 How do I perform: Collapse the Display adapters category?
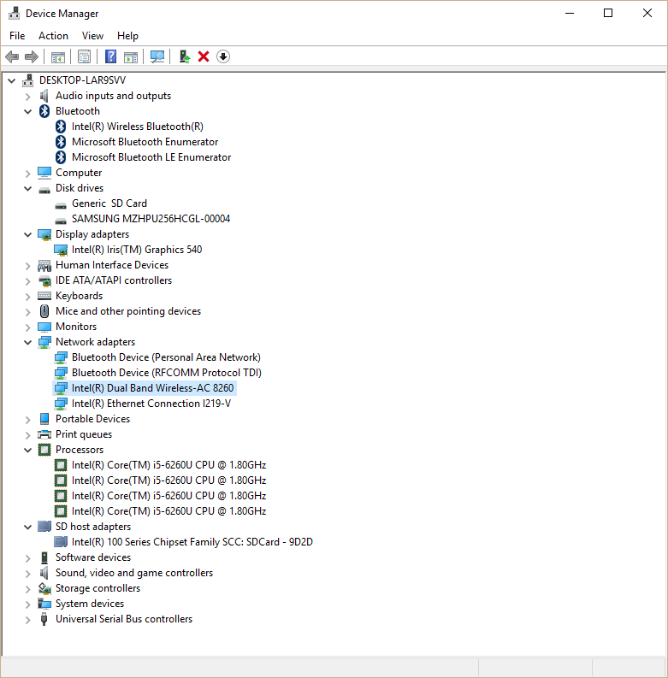click(27, 235)
